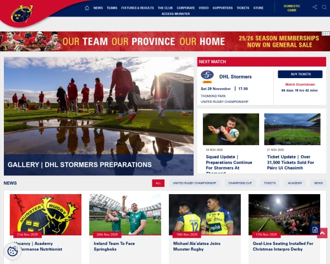The width and height of the screenshot is (330, 264).
Task: Open the DHL Stormers Preparations gallery image
Action: [98, 116]
